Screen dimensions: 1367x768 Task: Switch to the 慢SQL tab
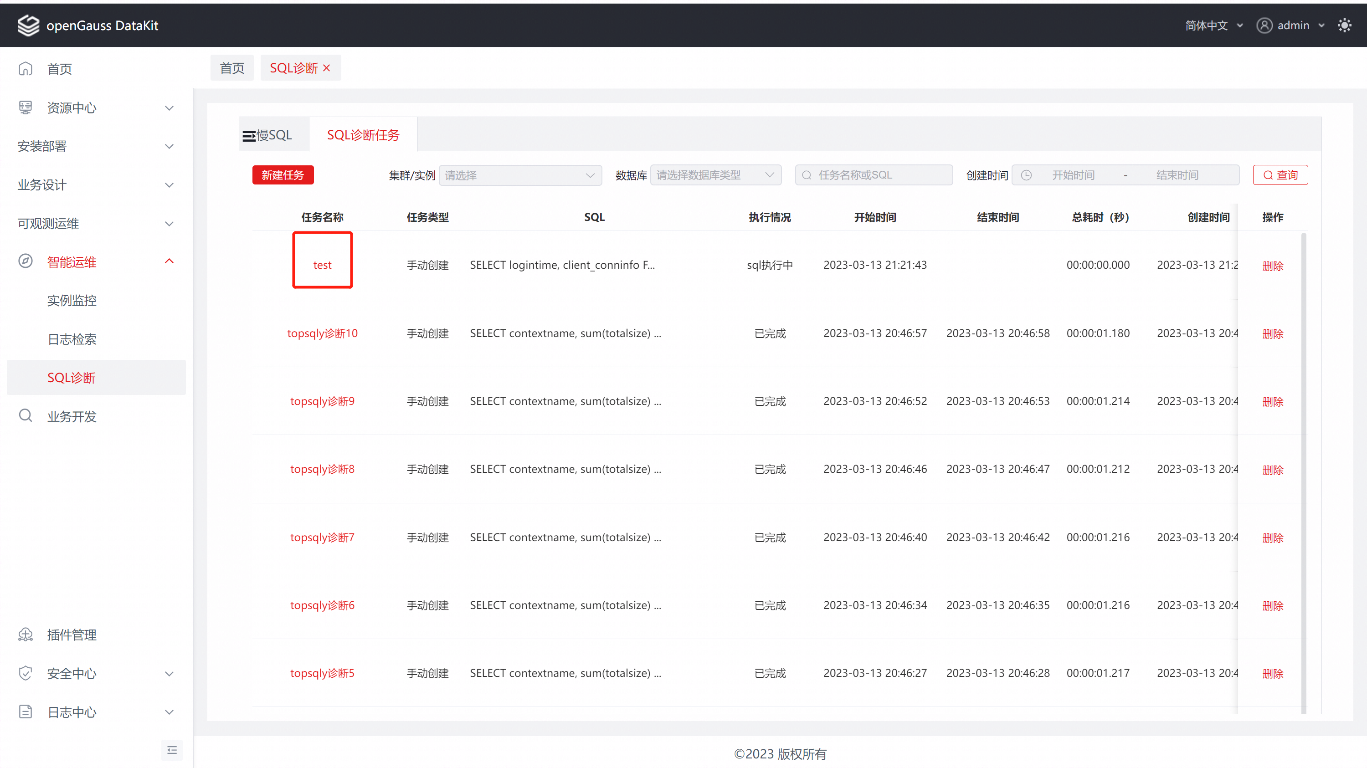tap(274, 135)
